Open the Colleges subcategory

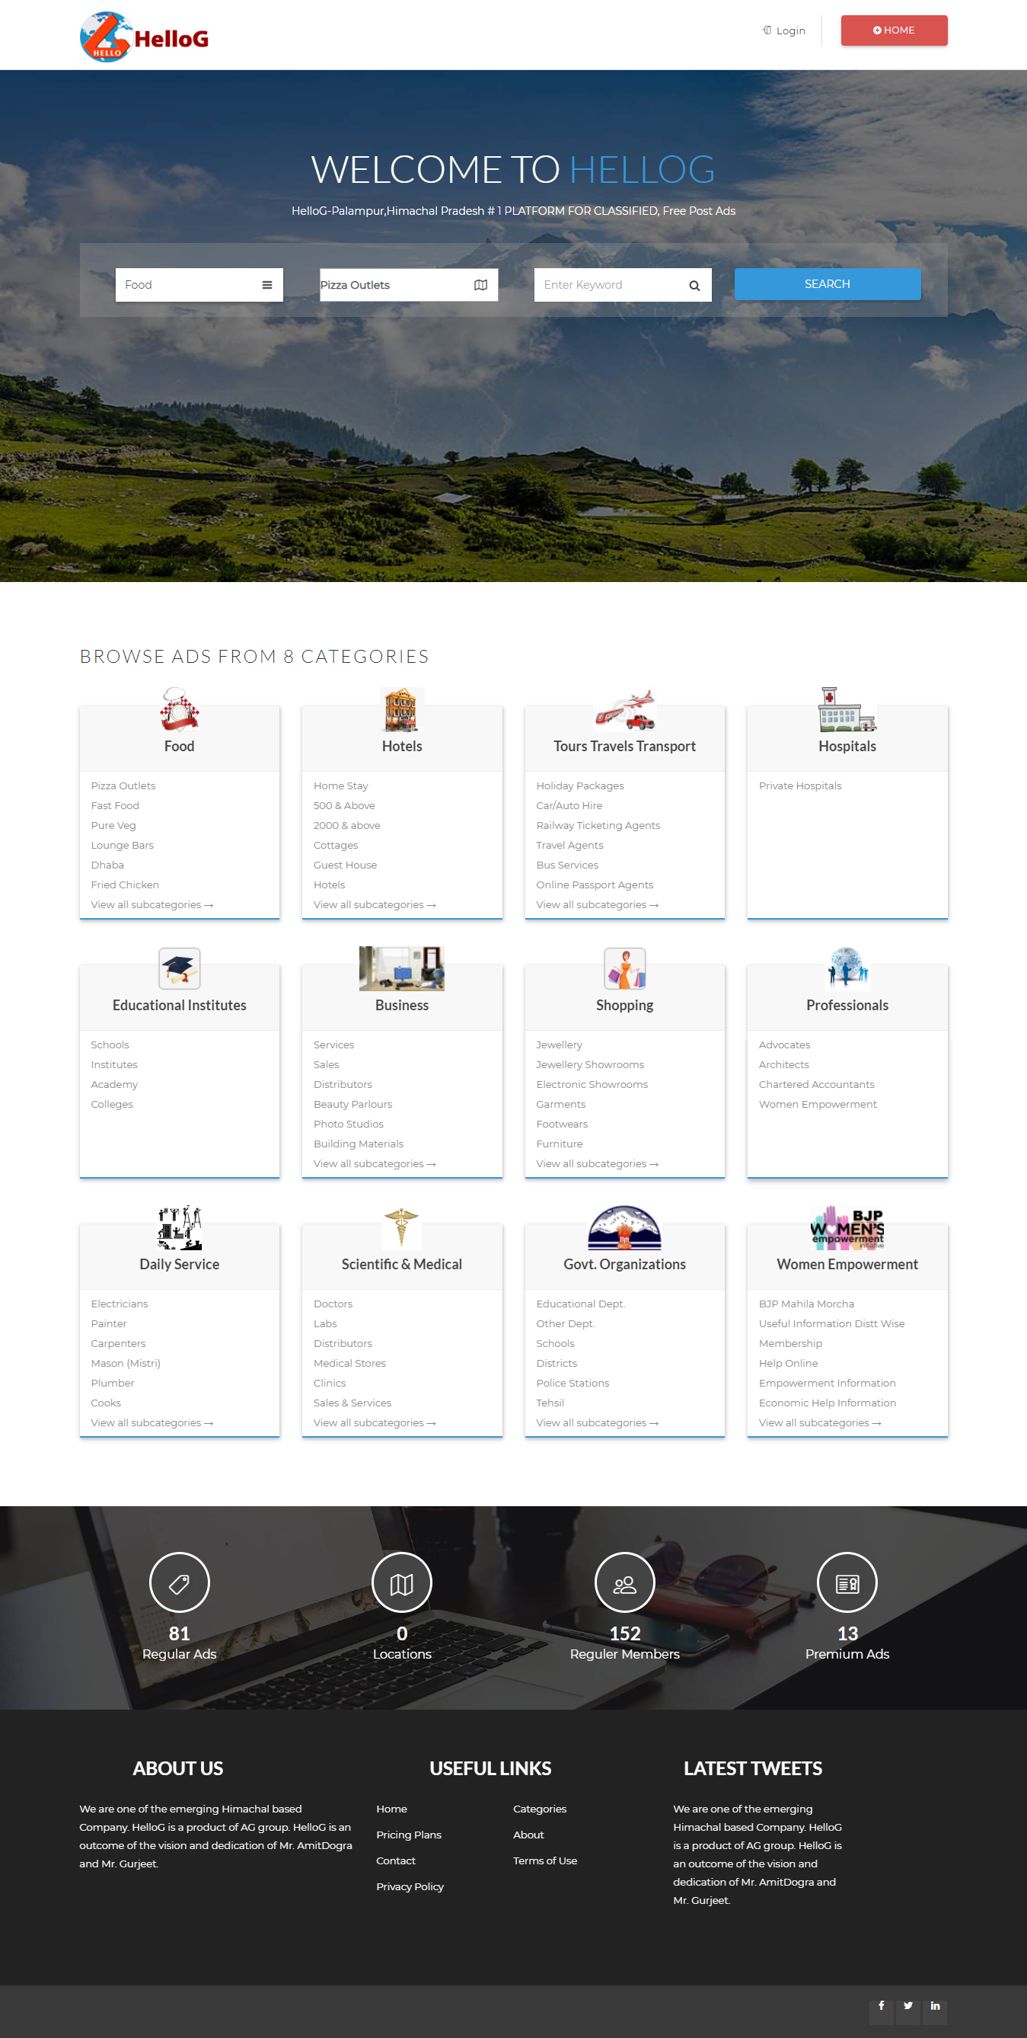[x=112, y=1105]
